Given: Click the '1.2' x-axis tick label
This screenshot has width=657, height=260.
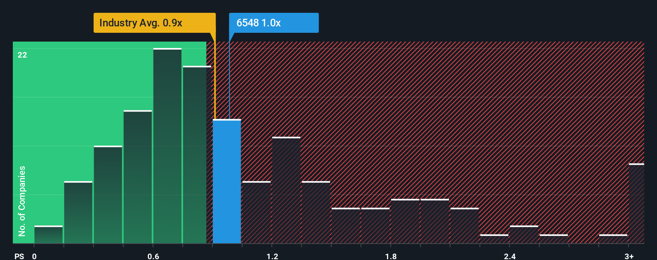Looking at the screenshot, I should [x=272, y=256].
